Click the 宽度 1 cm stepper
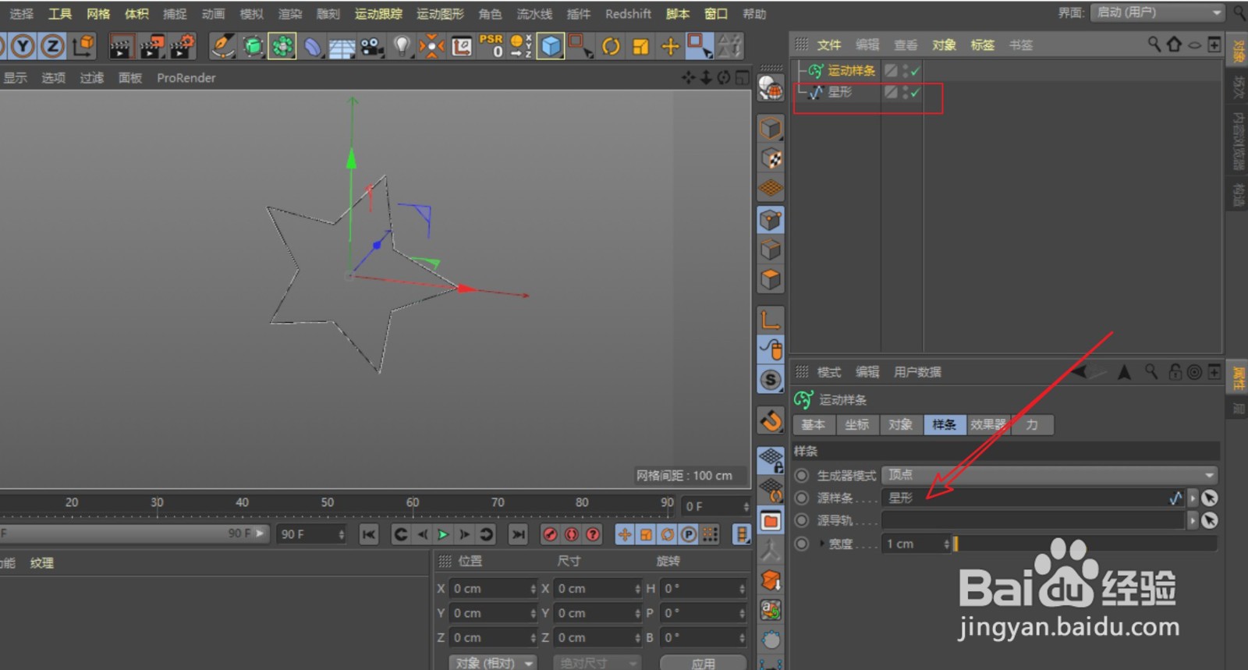The image size is (1248, 670). (x=946, y=544)
